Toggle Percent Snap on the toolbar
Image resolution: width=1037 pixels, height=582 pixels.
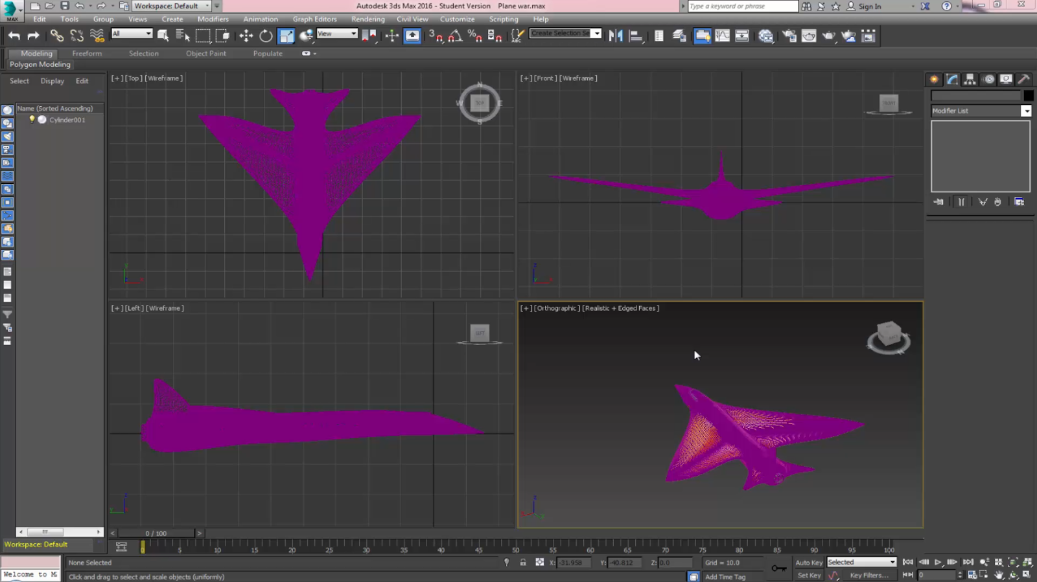click(x=475, y=36)
